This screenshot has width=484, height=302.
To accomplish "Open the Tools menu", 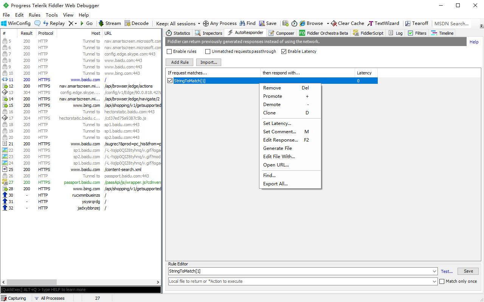I will pos(52,15).
